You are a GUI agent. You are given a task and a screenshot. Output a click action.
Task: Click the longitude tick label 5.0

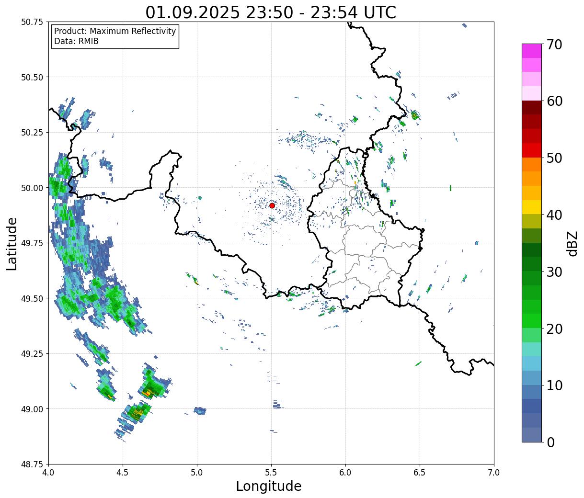(x=197, y=473)
